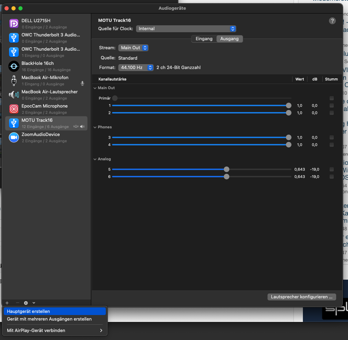Select the ZoomAudioDevice camera icon
The image size is (348, 340).
14,137
